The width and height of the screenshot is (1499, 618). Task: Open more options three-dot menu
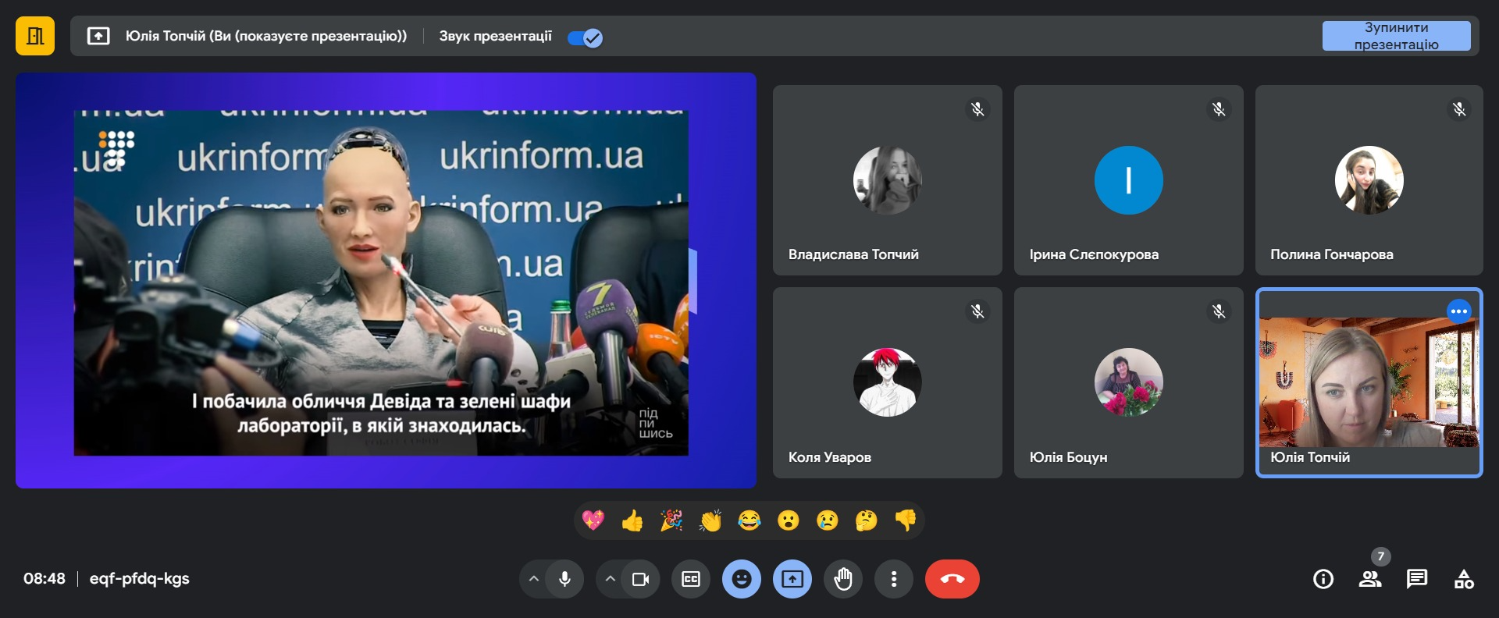(894, 579)
